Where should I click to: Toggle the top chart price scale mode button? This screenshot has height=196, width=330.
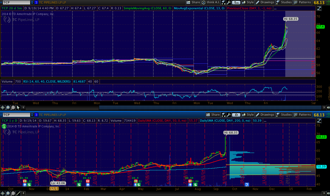tap(319, 9)
